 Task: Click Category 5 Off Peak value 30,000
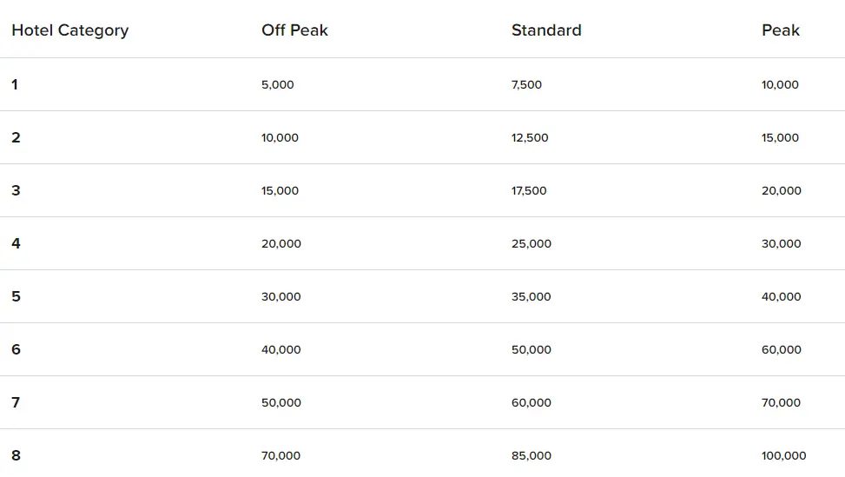point(281,297)
